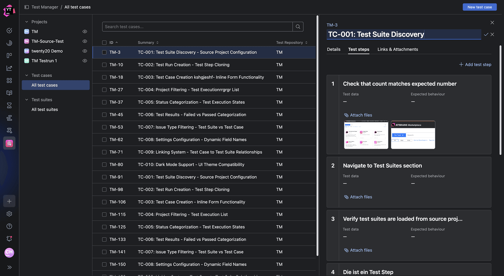
Task: Select the highlighted Test Manager app icon
Action: (9, 143)
